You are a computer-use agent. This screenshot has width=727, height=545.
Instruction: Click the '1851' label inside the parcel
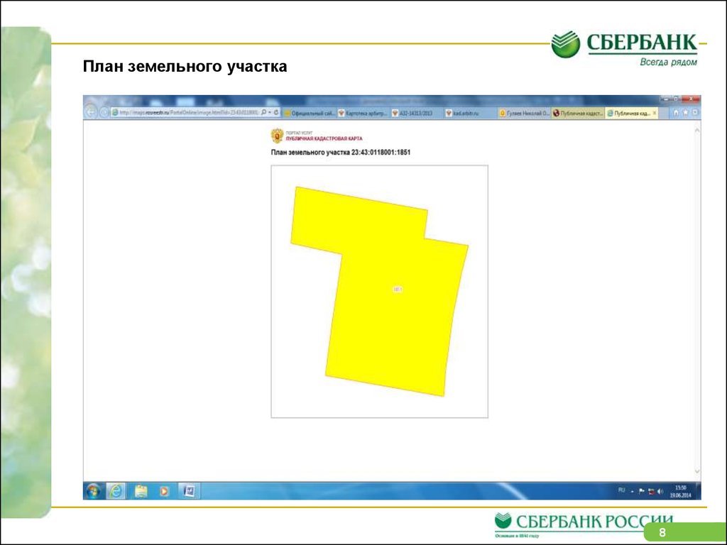point(398,290)
